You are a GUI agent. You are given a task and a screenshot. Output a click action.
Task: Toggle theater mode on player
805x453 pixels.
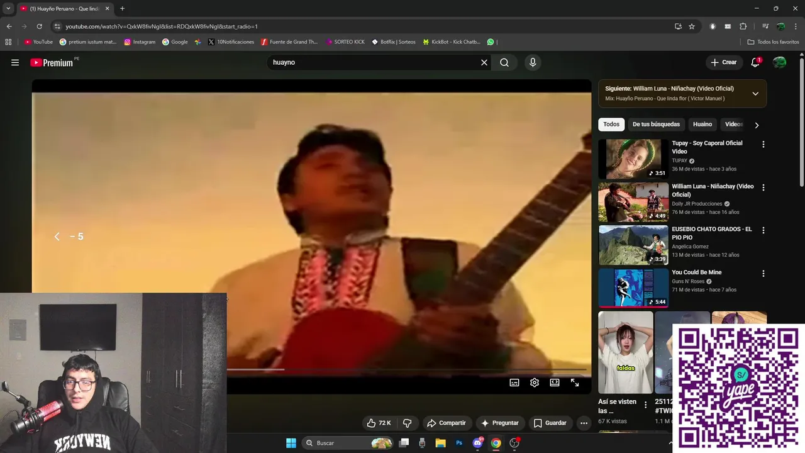(555, 383)
